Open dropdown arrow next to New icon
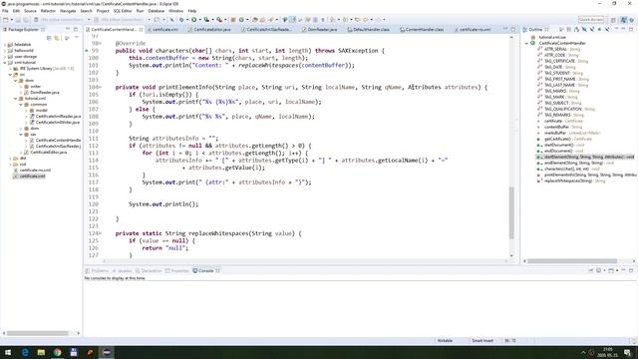 11,20
